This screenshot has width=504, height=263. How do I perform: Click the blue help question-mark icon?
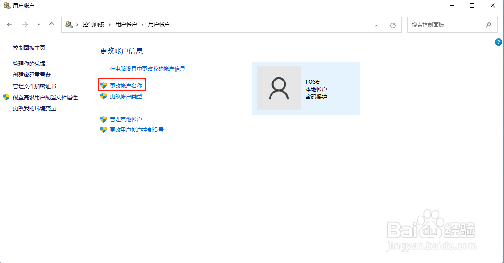pos(498,42)
